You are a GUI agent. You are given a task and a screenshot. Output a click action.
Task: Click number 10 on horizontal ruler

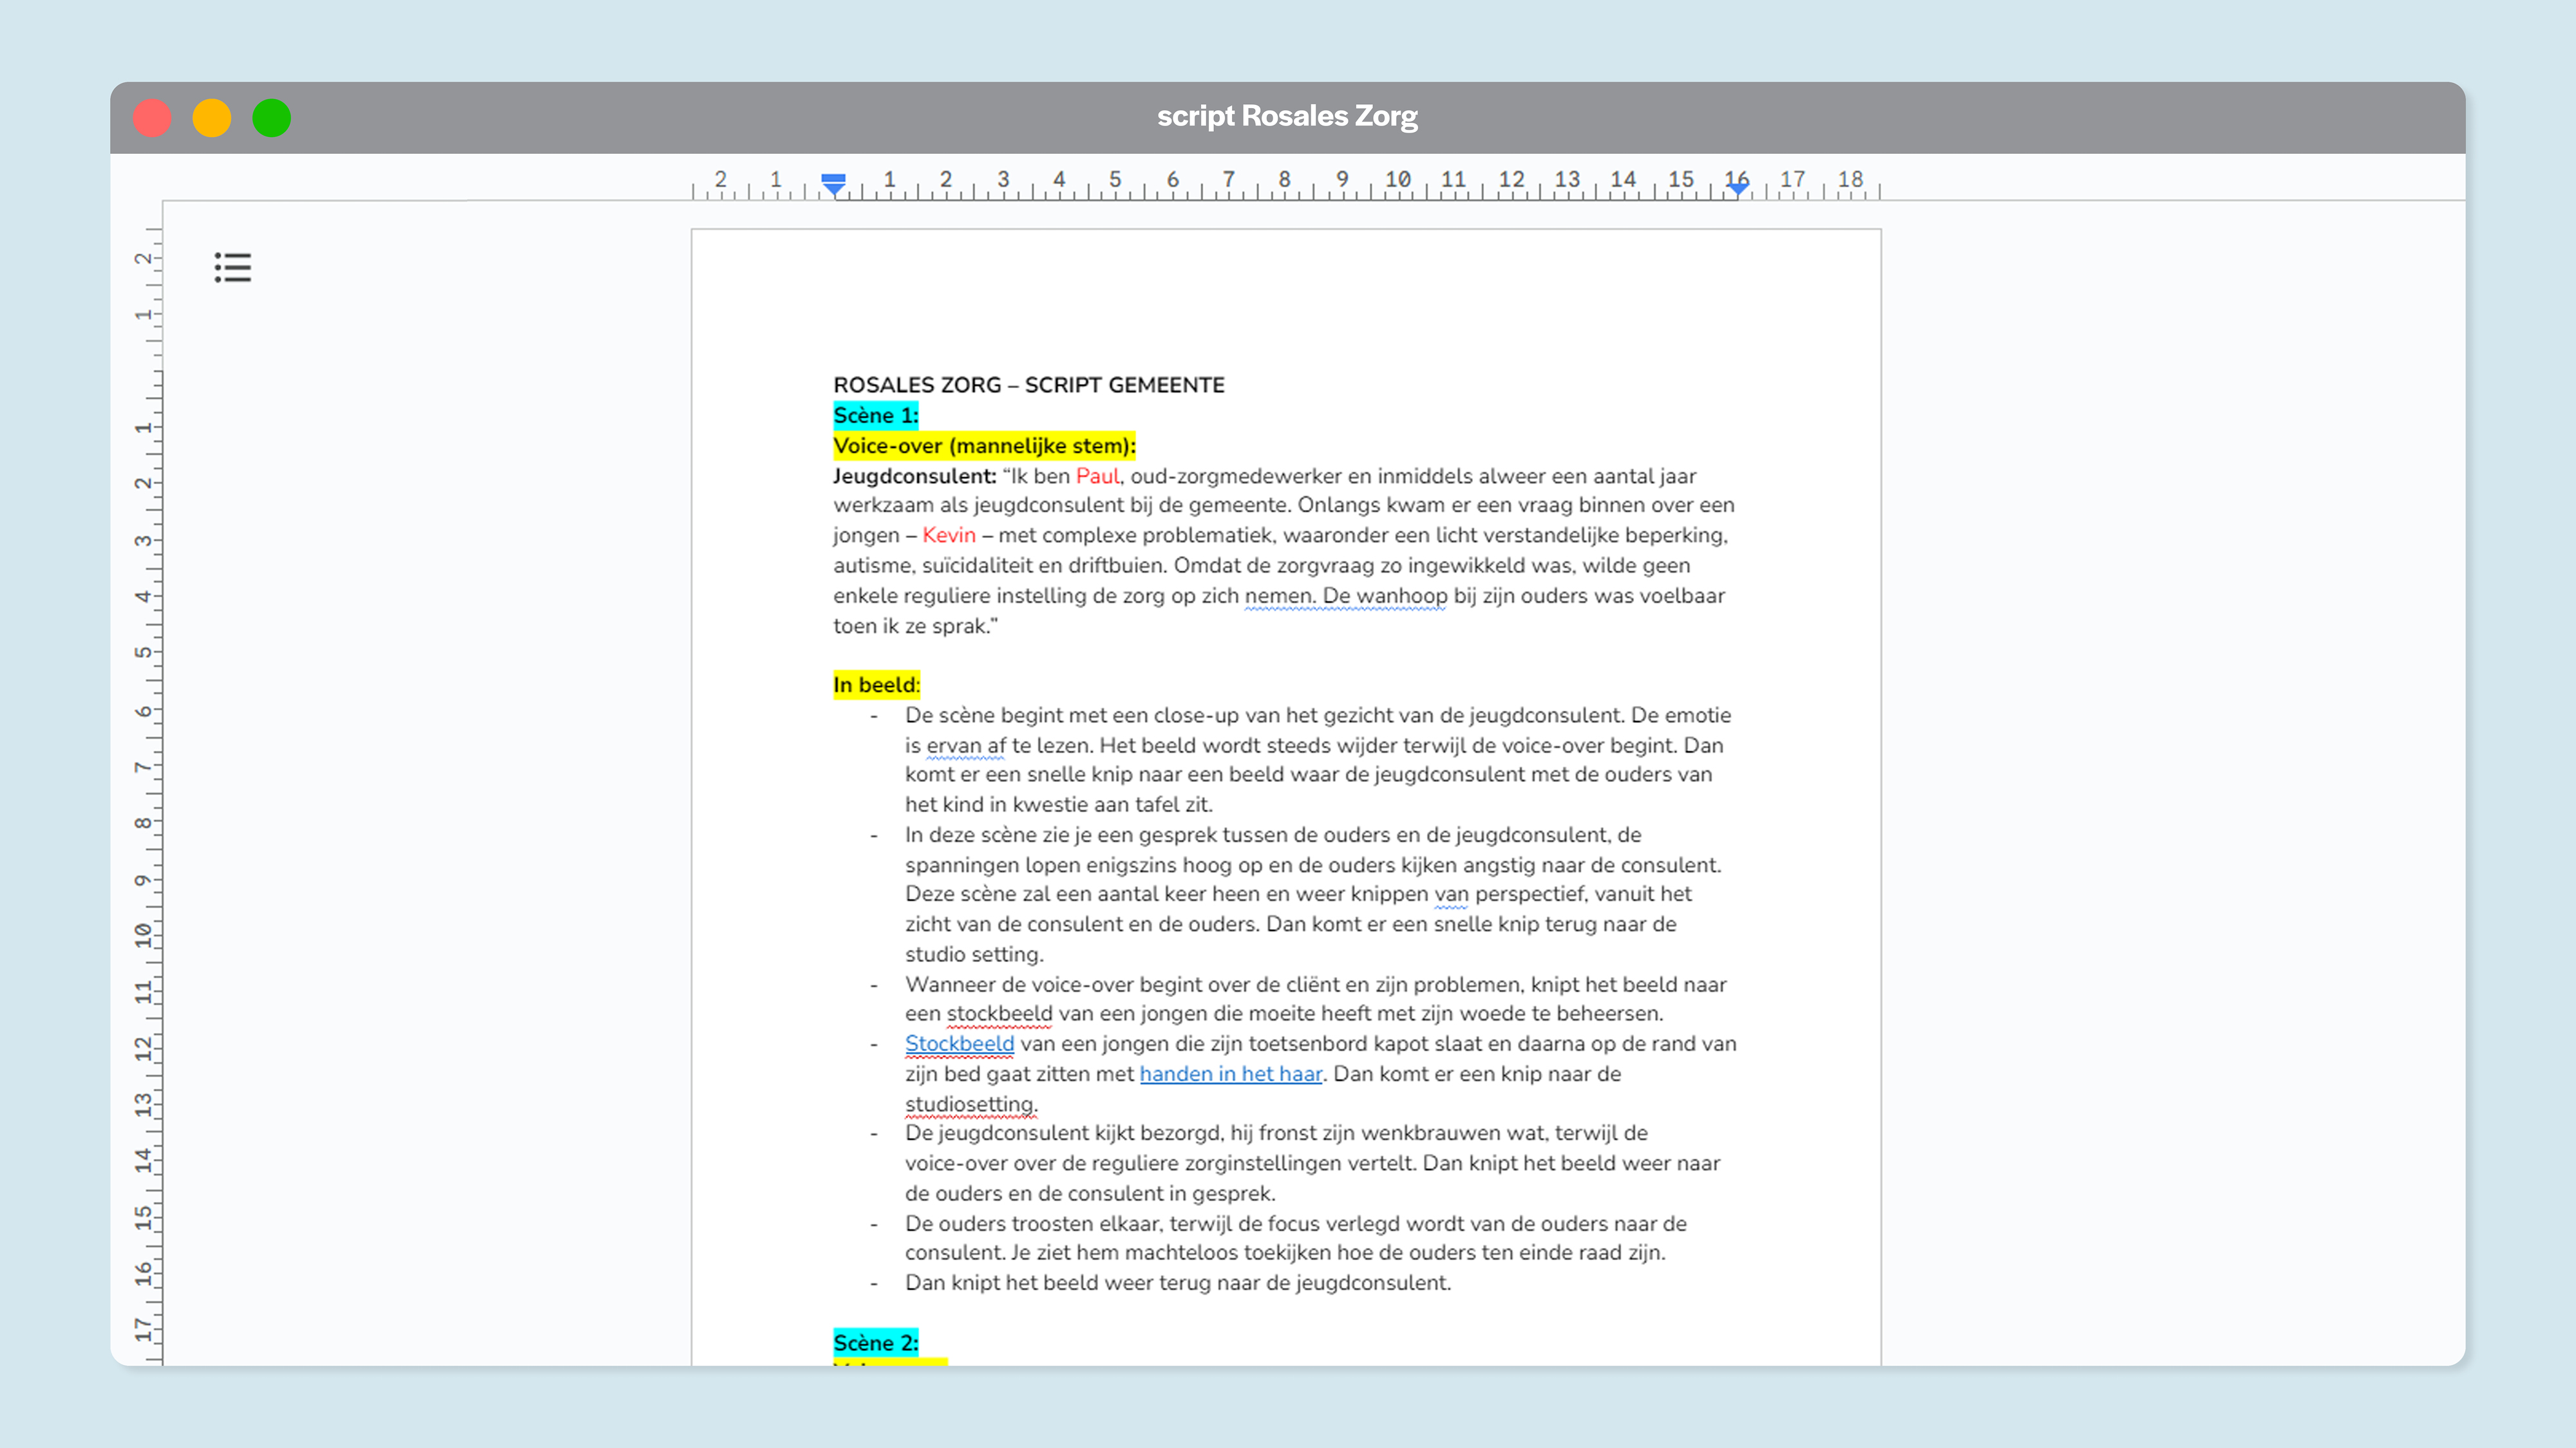[1397, 179]
